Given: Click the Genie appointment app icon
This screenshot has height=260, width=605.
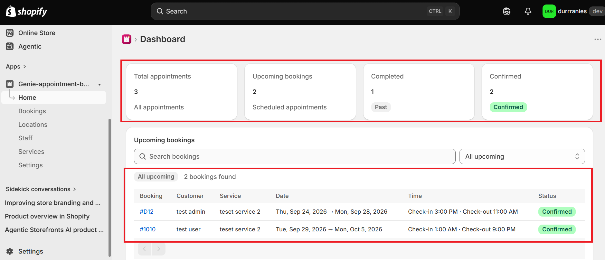Looking at the screenshot, I should 10,84.
